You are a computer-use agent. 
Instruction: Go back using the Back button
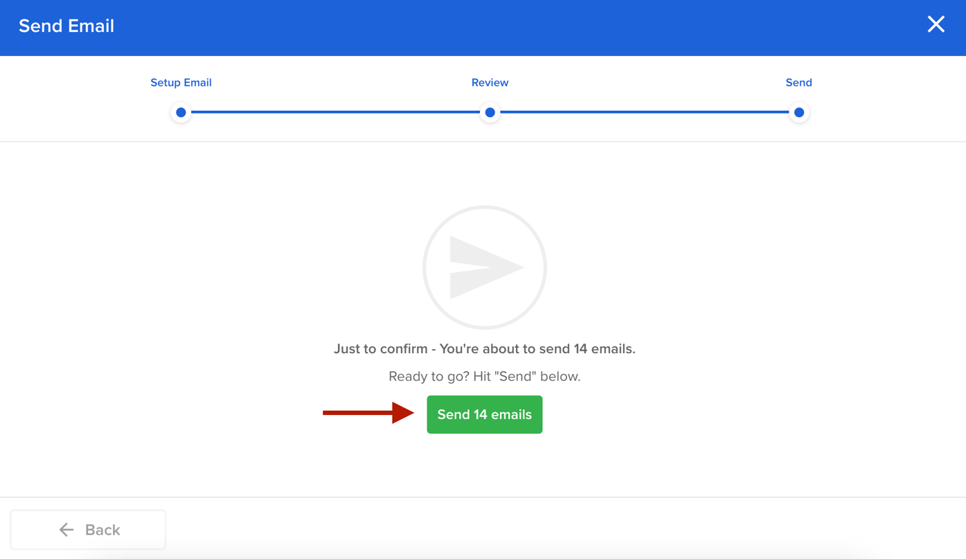coord(87,529)
